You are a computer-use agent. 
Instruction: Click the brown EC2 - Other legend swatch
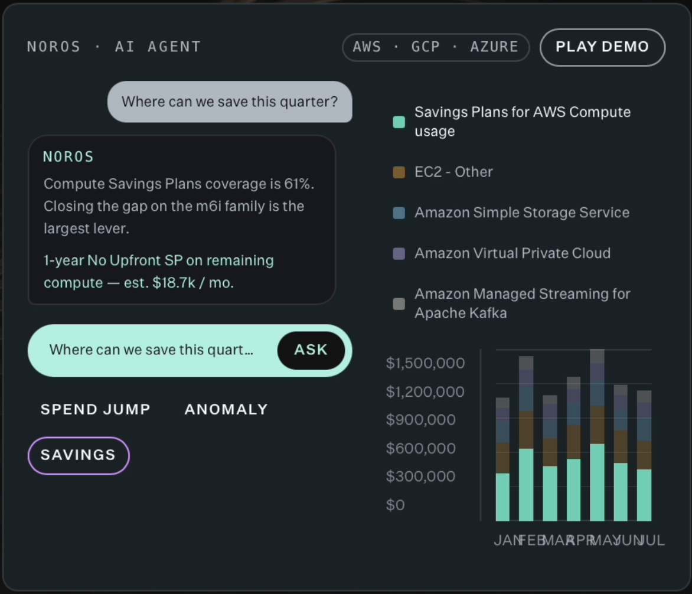point(399,172)
